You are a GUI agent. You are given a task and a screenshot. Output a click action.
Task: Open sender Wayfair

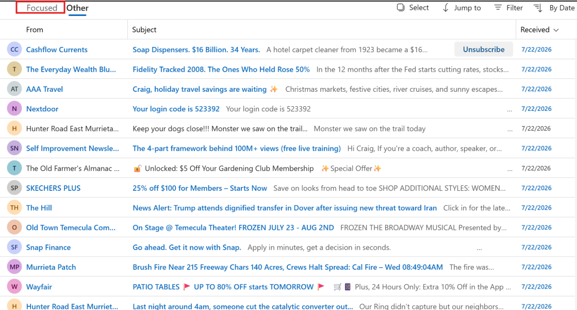[39, 287]
